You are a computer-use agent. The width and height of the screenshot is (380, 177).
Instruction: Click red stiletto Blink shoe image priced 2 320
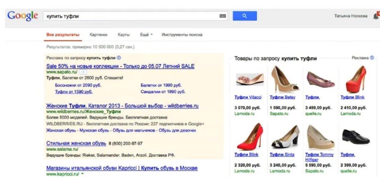pyautogui.click(x=250, y=137)
